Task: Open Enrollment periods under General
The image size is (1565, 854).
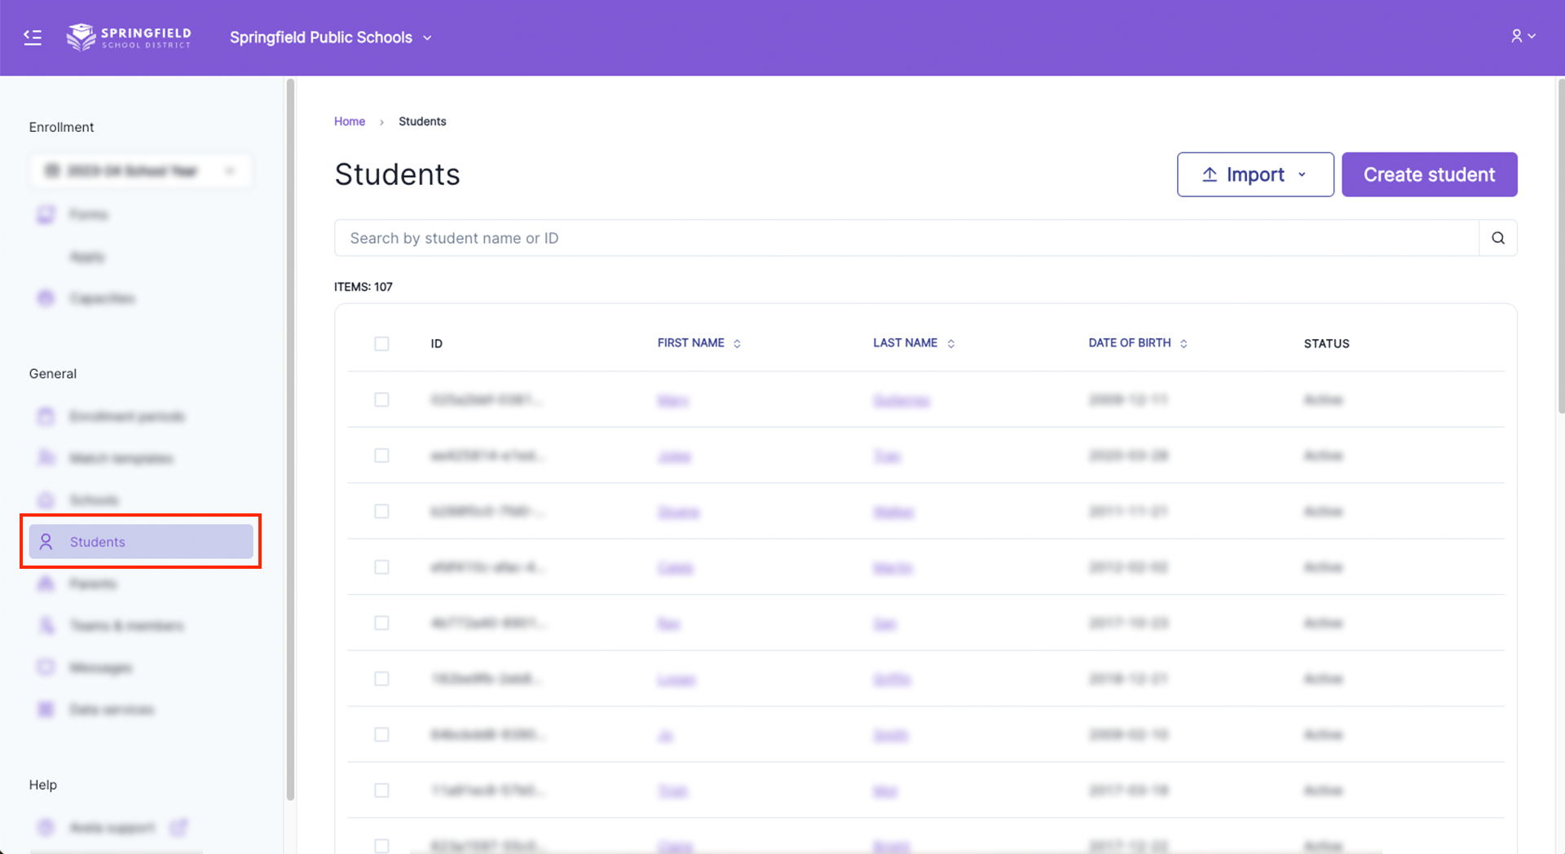Action: pos(126,416)
